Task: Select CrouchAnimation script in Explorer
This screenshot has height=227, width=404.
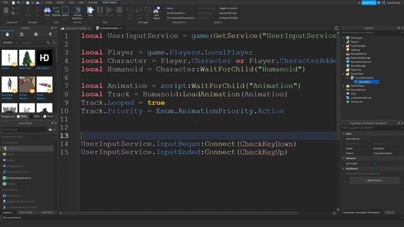Action: pyautogui.click(x=364, y=78)
